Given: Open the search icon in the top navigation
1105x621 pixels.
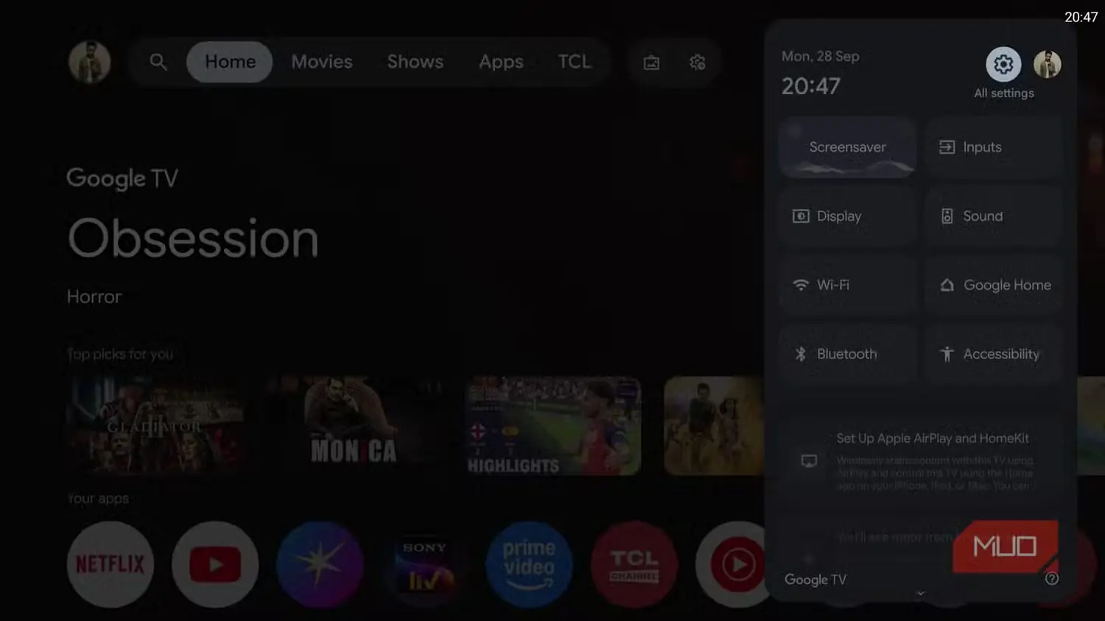Looking at the screenshot, I should tap(158, 62).
